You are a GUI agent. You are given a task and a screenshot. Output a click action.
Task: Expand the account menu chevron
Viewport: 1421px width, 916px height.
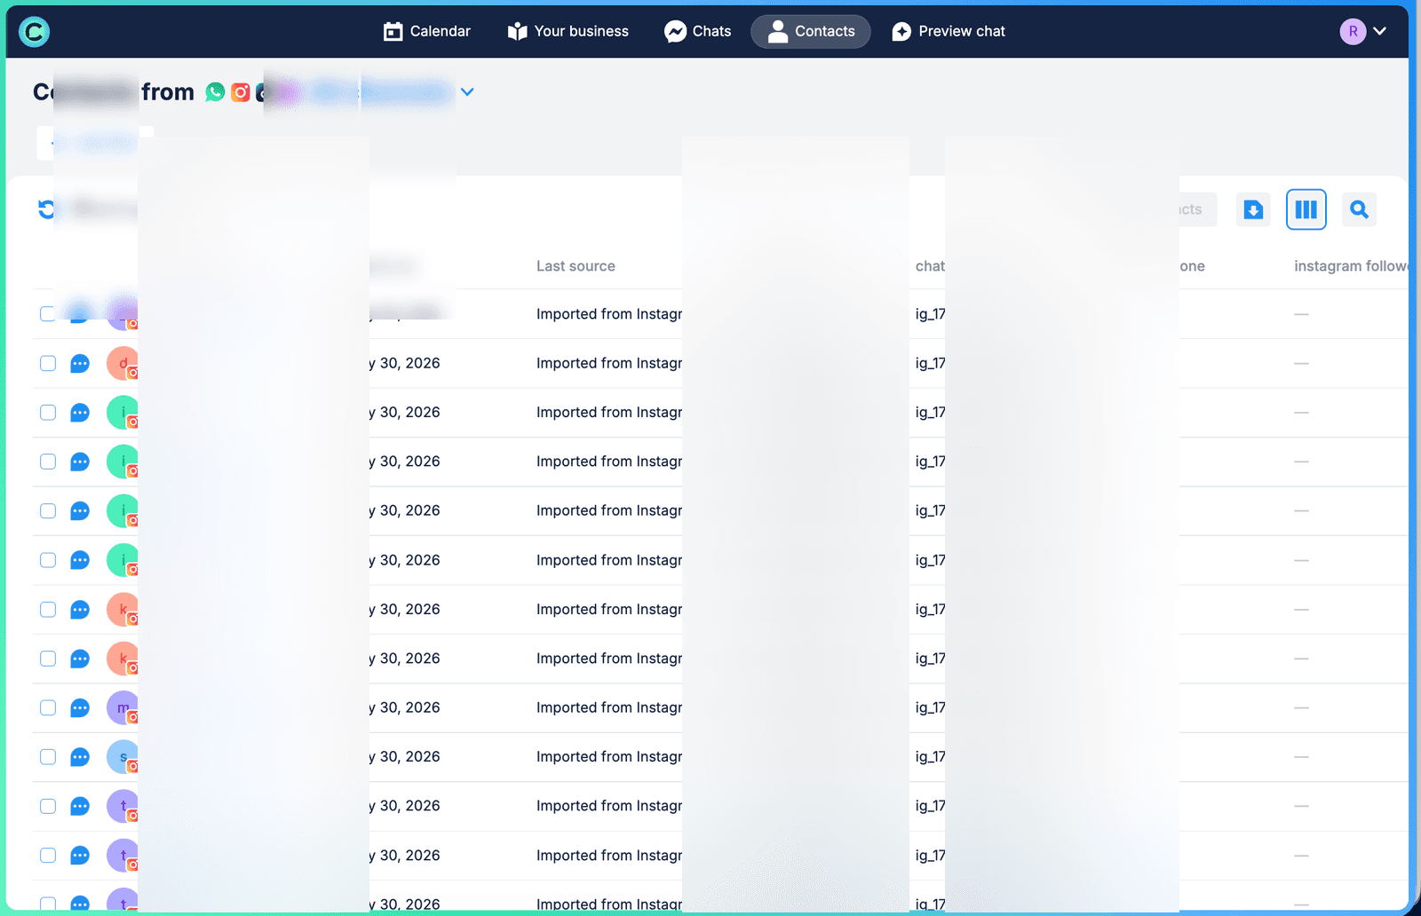[1380, 31]
